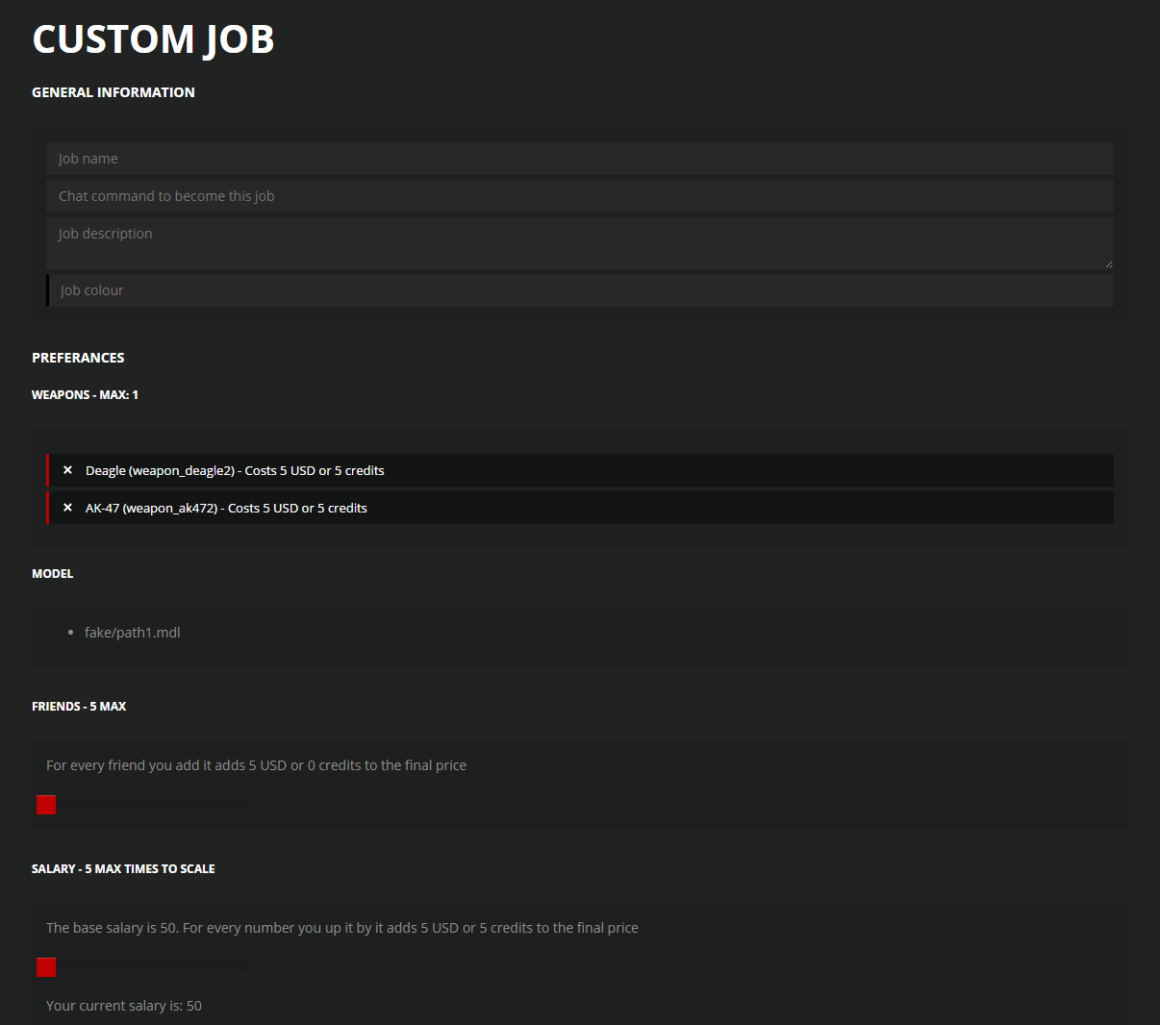
Task: Remove the AK-47 weapon with its X icon
Action: pos(67,508)
